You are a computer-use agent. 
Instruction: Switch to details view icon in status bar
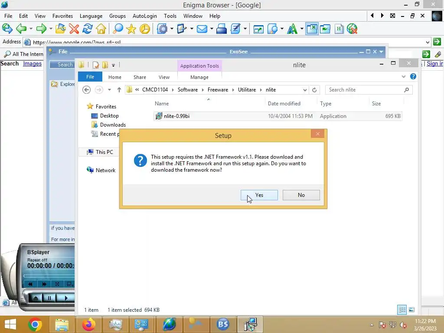pos(402,310)
